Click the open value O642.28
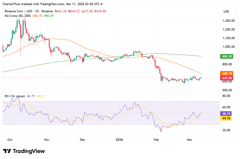The height and width of the screenshot is (159, 240). [61, 11]
